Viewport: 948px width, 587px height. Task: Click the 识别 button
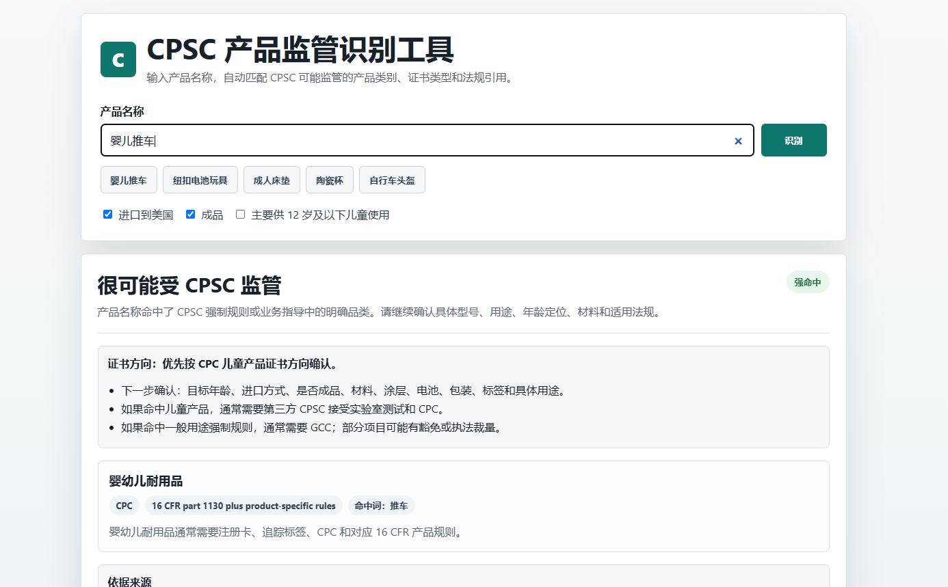click(x=793, y=140)
